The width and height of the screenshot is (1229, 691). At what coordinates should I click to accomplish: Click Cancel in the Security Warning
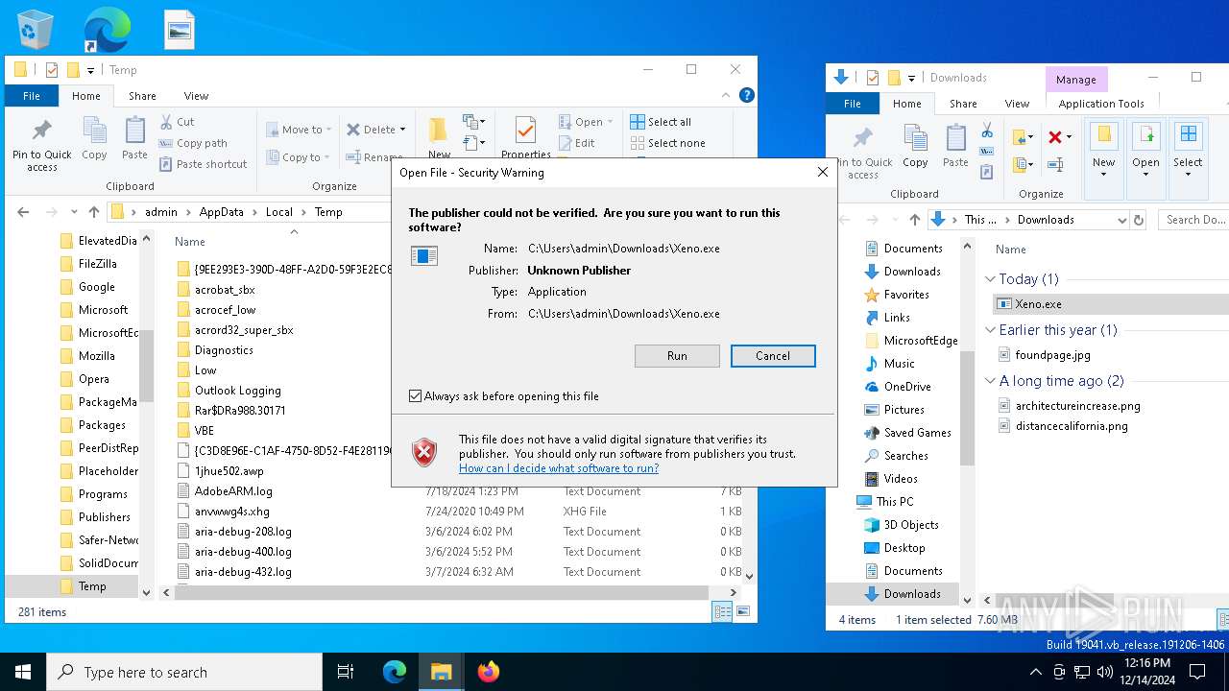click(x=773, y=356)
